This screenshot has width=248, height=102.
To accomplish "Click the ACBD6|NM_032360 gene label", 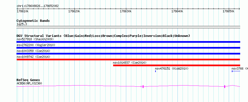I will tap(29, 83).
